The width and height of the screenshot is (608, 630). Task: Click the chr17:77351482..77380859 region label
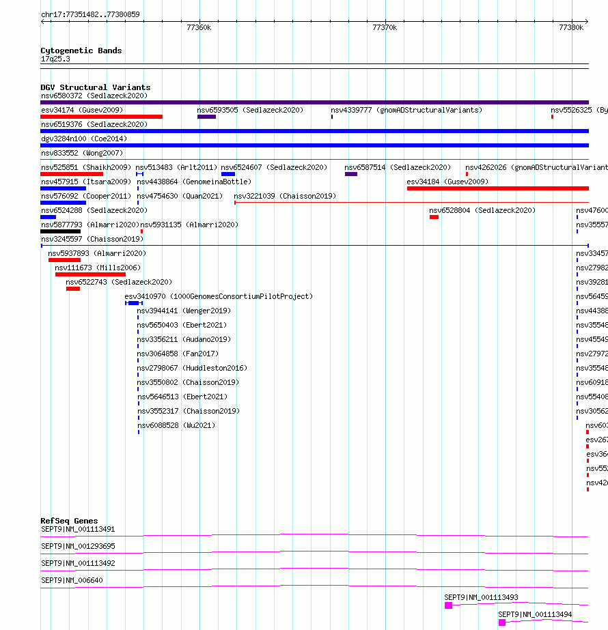coord(90,15)
